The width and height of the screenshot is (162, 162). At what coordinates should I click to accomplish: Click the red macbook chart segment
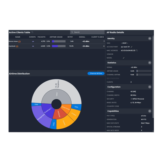click(x=59, y=114)
